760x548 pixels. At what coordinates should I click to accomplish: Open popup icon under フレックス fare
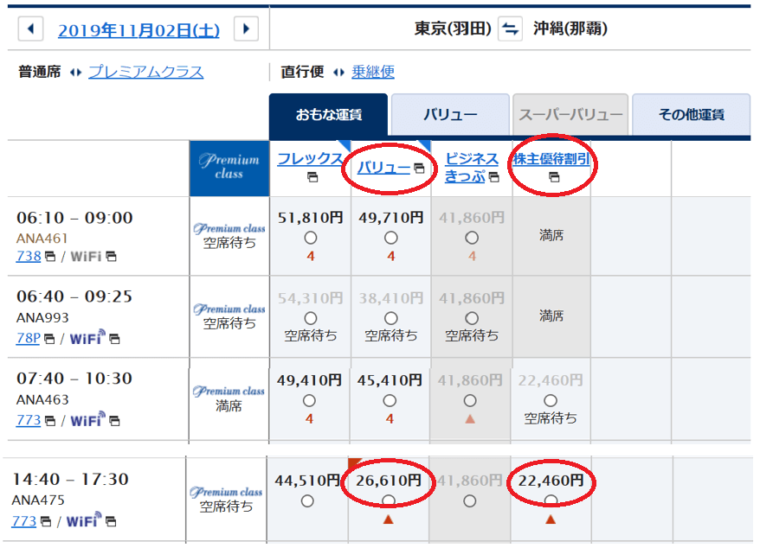(x=312, y=177)
